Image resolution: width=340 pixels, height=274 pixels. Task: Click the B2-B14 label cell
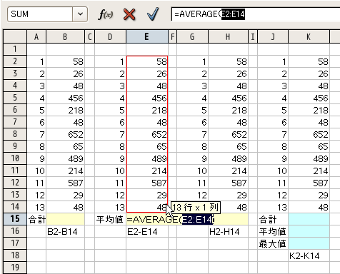pyautogui.click(x=65, y=231)
